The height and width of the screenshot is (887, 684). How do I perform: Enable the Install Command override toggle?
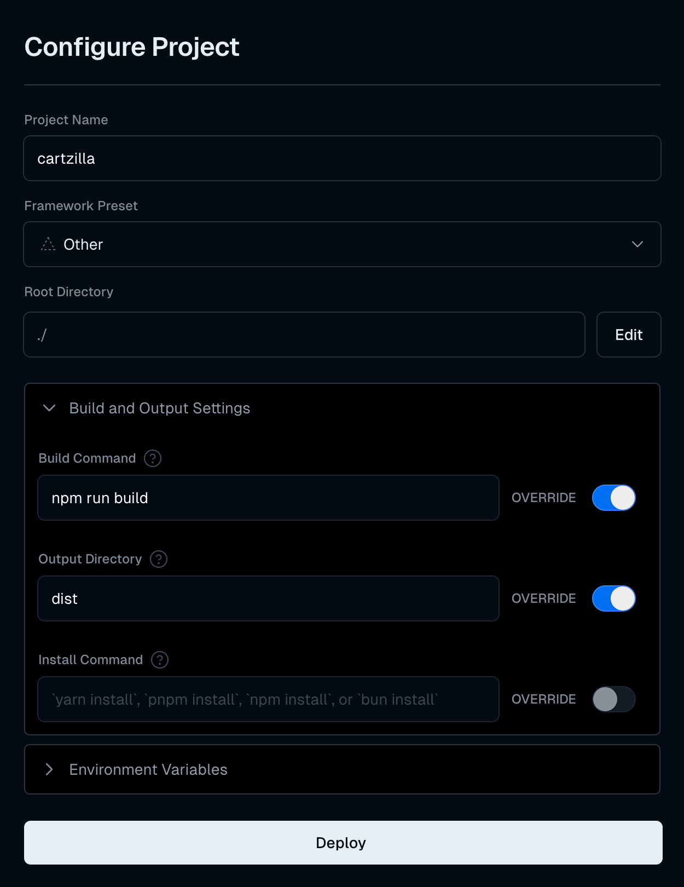[x=613, y=699]
